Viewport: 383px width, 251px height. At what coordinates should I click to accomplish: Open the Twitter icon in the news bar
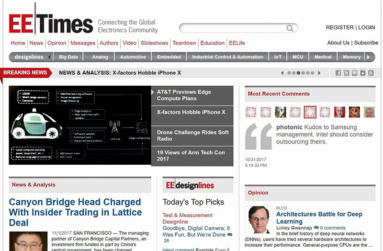347,73
